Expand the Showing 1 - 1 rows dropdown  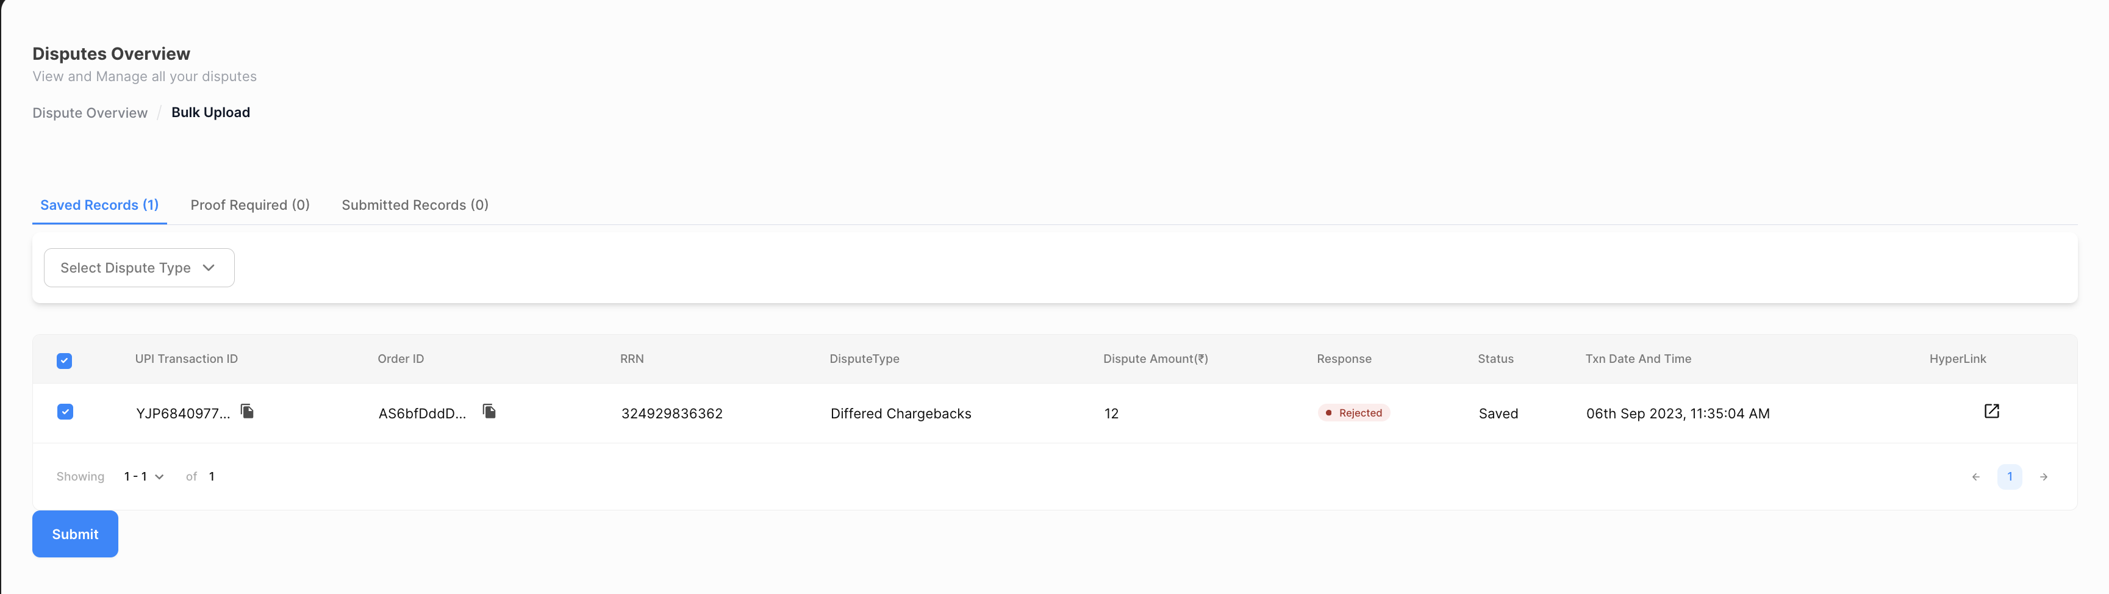144,477
